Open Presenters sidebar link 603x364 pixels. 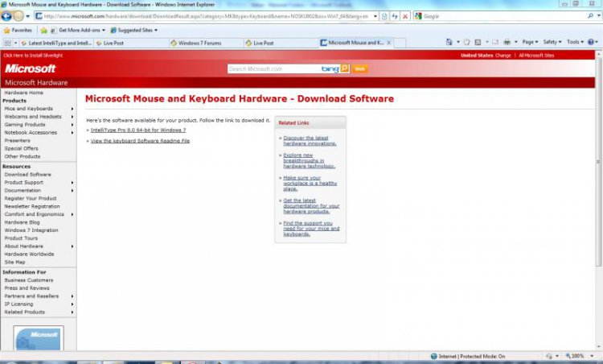[x=18, y=141]
